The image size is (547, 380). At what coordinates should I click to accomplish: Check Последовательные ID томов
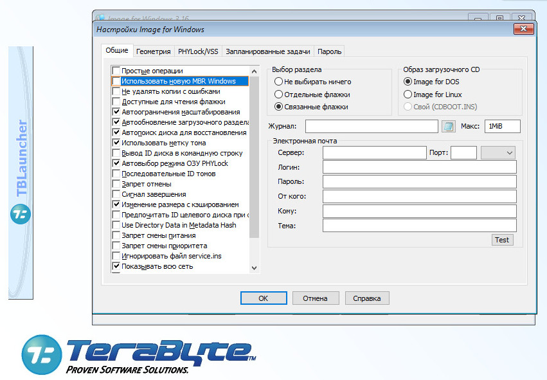point(116,174)
